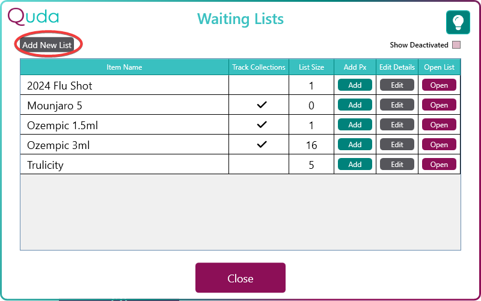Edit details for Ozempic 1.5ml

pyautogui.click(x=397, y=124)
